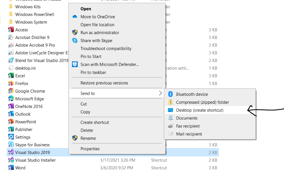Click the Word shortcut icon
Screen dimensions: 284x173
click(11, 168)
